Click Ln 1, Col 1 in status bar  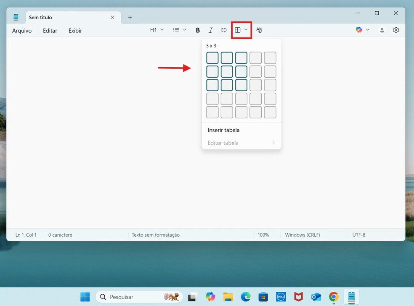(x=26, y=235)
